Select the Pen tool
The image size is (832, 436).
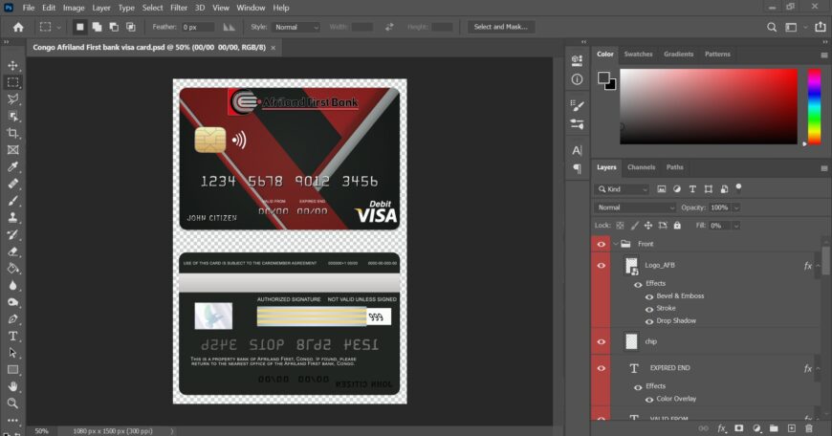click(12, 319)
